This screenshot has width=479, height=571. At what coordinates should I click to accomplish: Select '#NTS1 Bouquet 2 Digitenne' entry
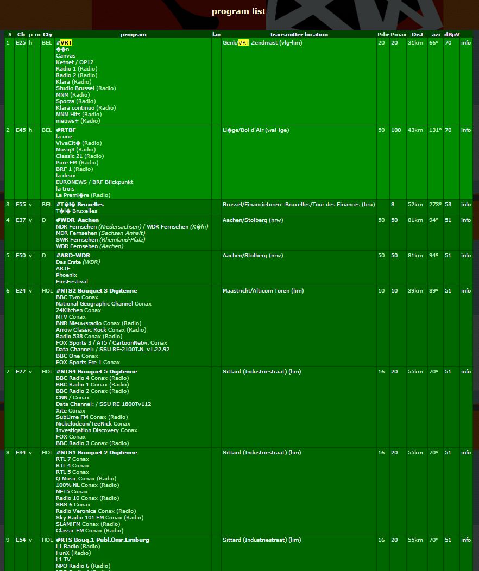97,452
